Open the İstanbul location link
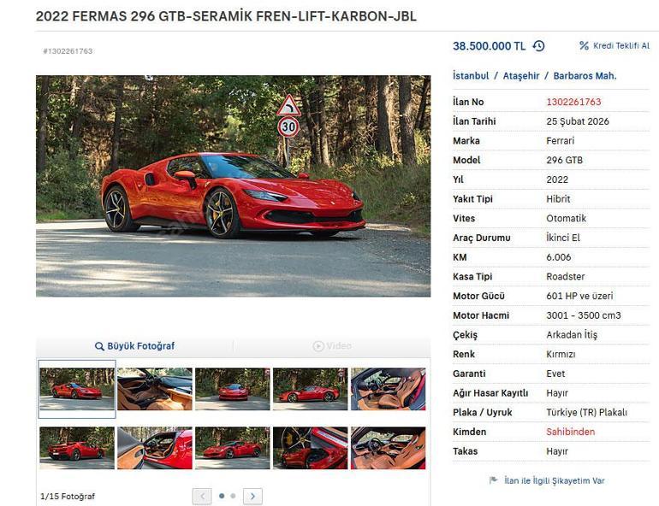The width and height of the screenshot is (659, 506). pos(471,76)
